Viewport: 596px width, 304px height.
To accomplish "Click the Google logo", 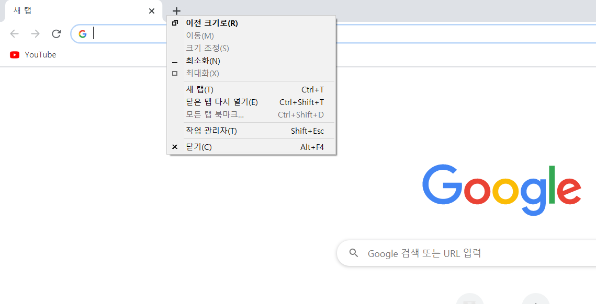I will (502, 190).
